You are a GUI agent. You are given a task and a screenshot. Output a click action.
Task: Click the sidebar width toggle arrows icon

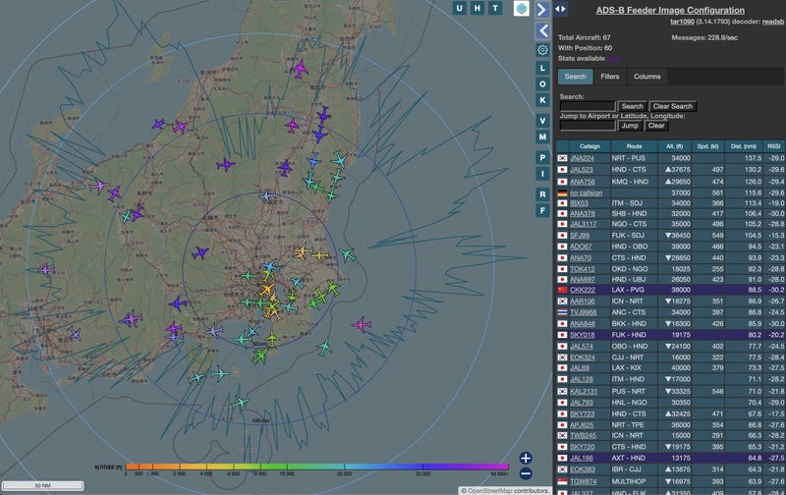pyautogui.click(x=561, y=9)
